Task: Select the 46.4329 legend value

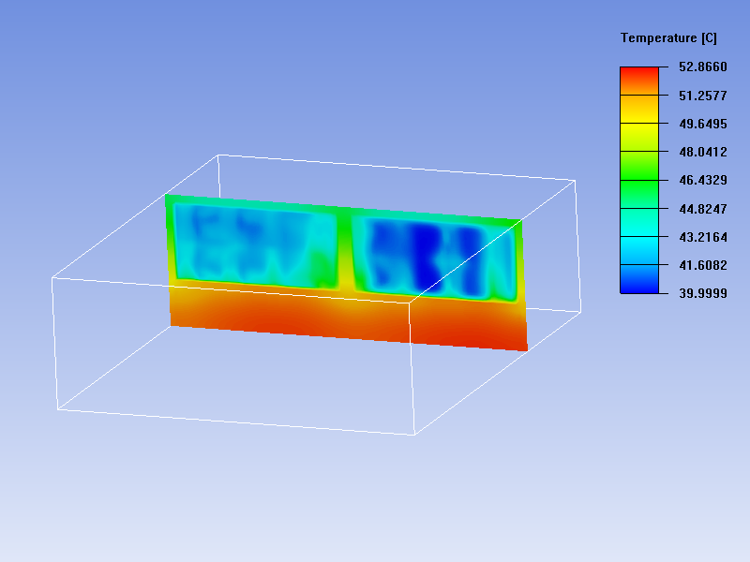Action: coord(702,180)
